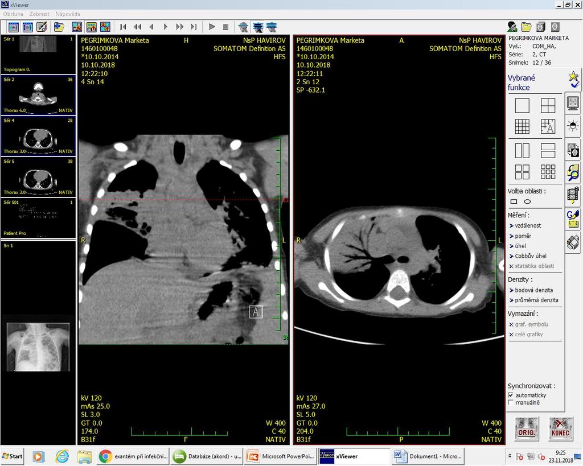Open Windows Start button
The image size is (583, 466).
13,456
